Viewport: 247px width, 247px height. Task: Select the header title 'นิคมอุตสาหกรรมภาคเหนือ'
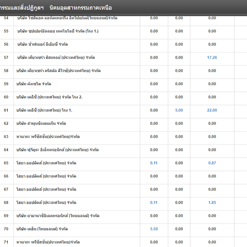click(81, 8)
